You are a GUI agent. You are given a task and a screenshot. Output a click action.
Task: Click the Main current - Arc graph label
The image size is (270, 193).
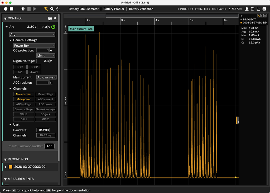81,29
